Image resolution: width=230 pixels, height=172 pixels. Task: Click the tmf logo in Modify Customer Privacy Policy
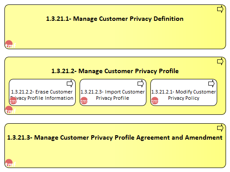click(155, 101)
